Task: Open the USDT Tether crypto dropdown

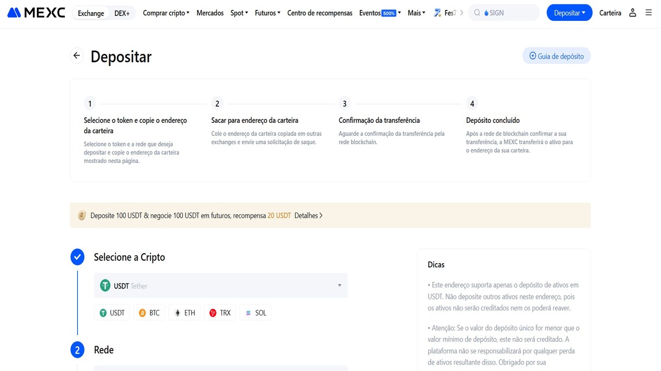Action: 221,286
